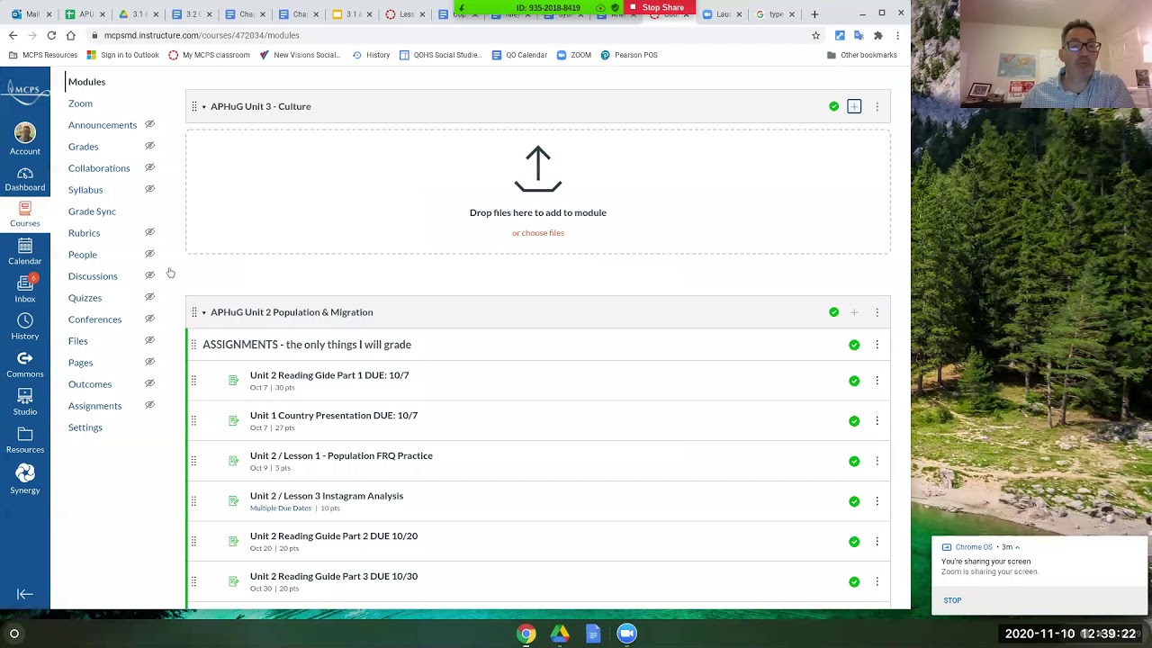Bookmark this page with the star icon
The width and height of the screenshot is (1152, 648).
(x=815, y=35)
